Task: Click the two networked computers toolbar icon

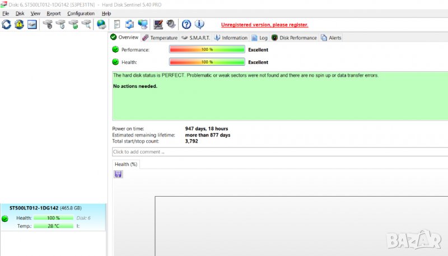Action: click(143, 24)
